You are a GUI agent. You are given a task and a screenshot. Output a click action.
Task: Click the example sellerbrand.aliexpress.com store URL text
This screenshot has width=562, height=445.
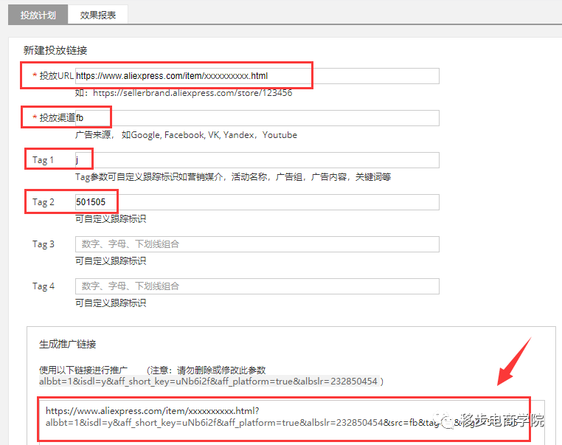pyautogui.click(x=192, y=93)
